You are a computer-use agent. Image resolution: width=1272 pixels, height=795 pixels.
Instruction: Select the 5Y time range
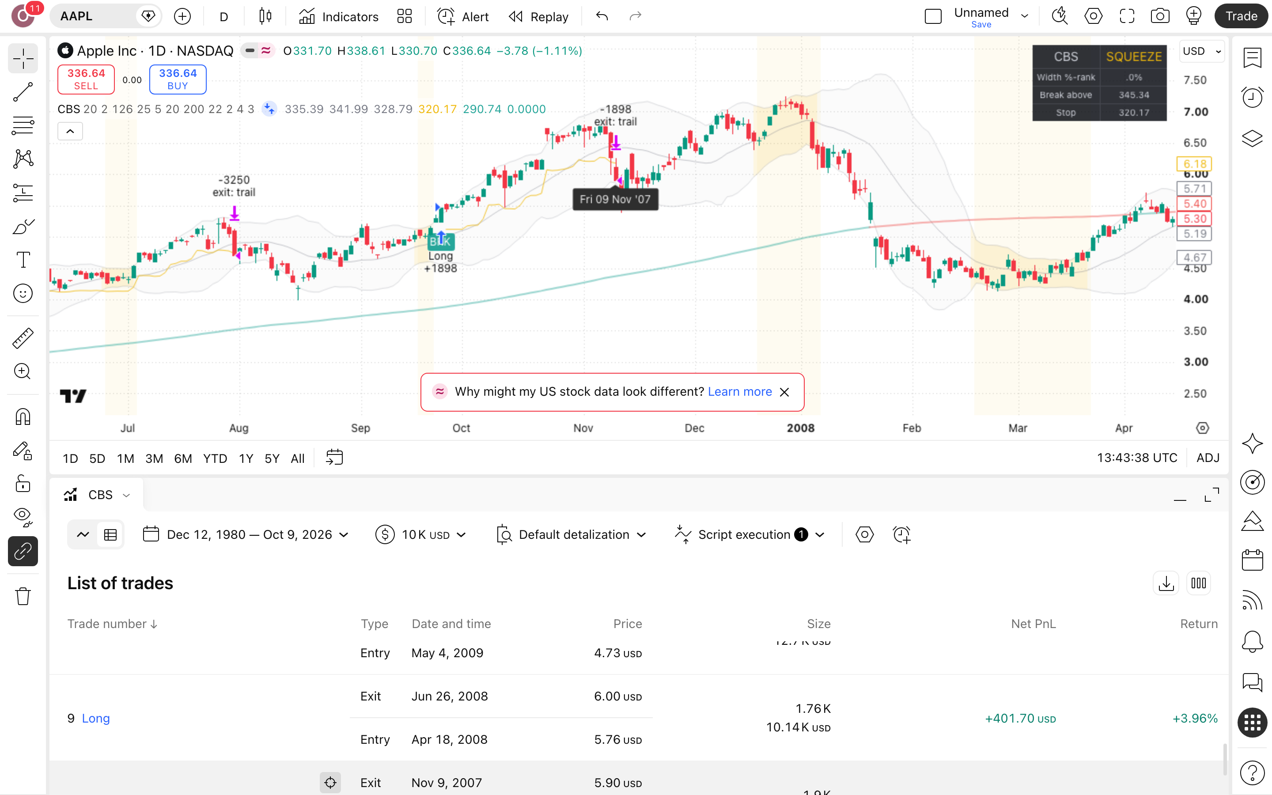pos(272,458)
